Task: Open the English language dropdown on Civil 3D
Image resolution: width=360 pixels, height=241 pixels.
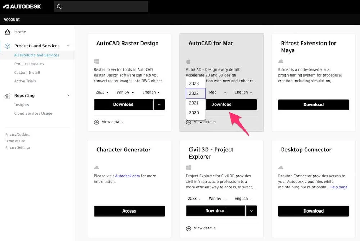Action: pos(243,198)
